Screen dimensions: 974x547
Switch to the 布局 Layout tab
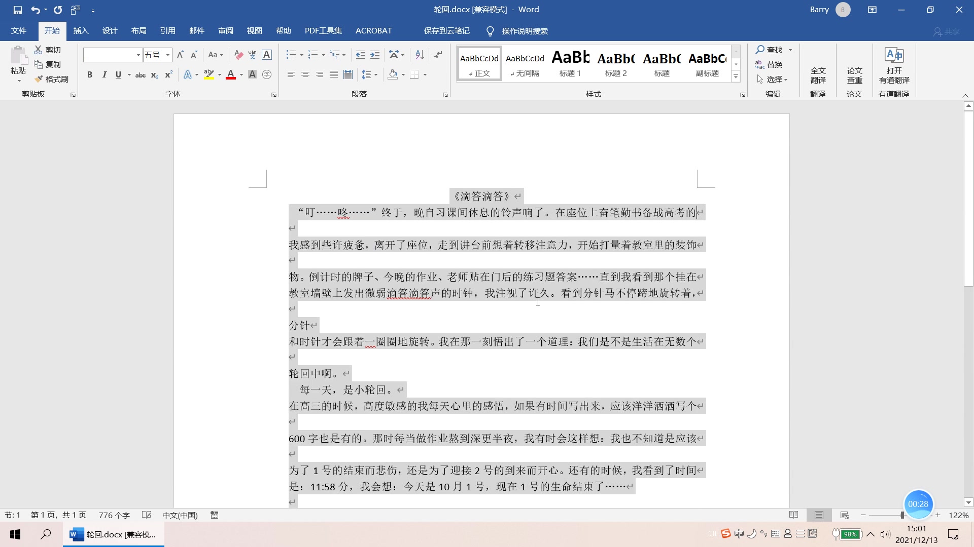pyautogui.click(x=138, y=31)
